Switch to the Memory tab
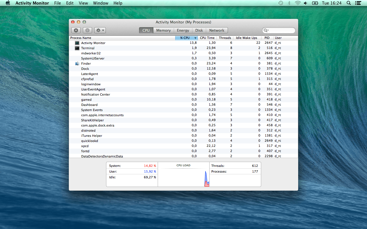 point(163,30)
